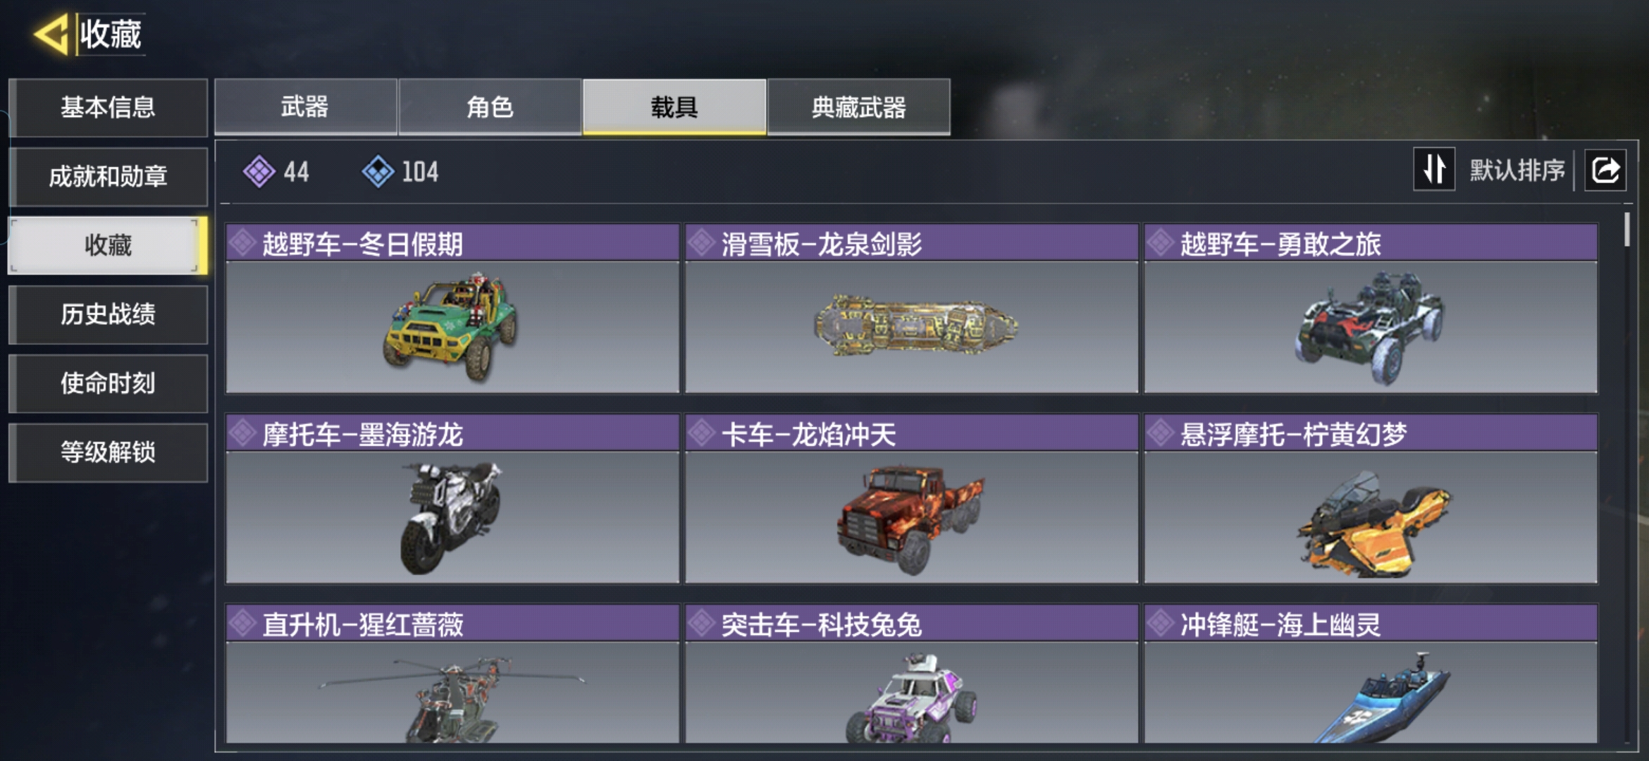Select the 摩托车-墨海游龙 motorcycle thumbnail

click(452, 517)
